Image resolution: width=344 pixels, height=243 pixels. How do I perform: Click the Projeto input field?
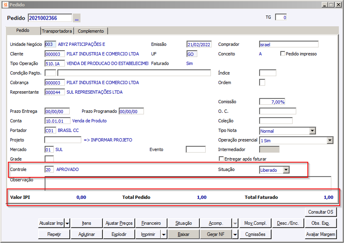(63, 140)
